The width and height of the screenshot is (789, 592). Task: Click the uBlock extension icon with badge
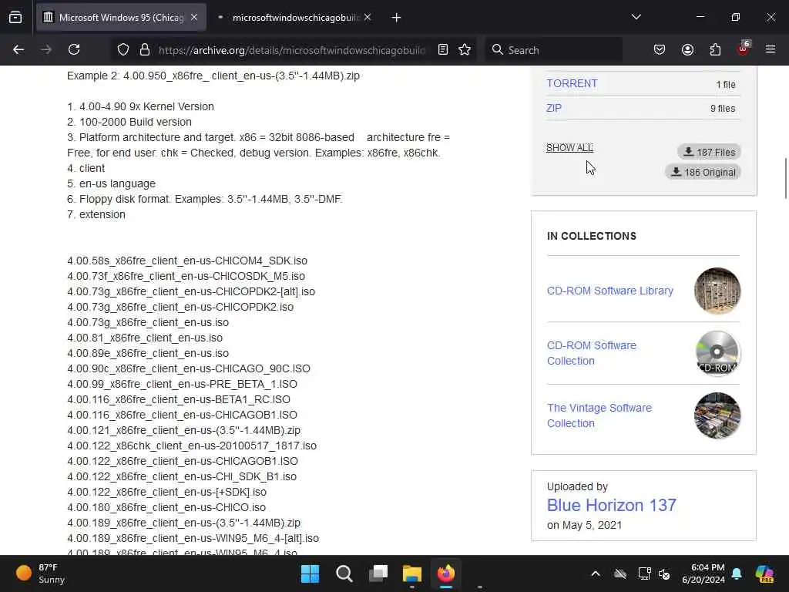tap(744, 49)
